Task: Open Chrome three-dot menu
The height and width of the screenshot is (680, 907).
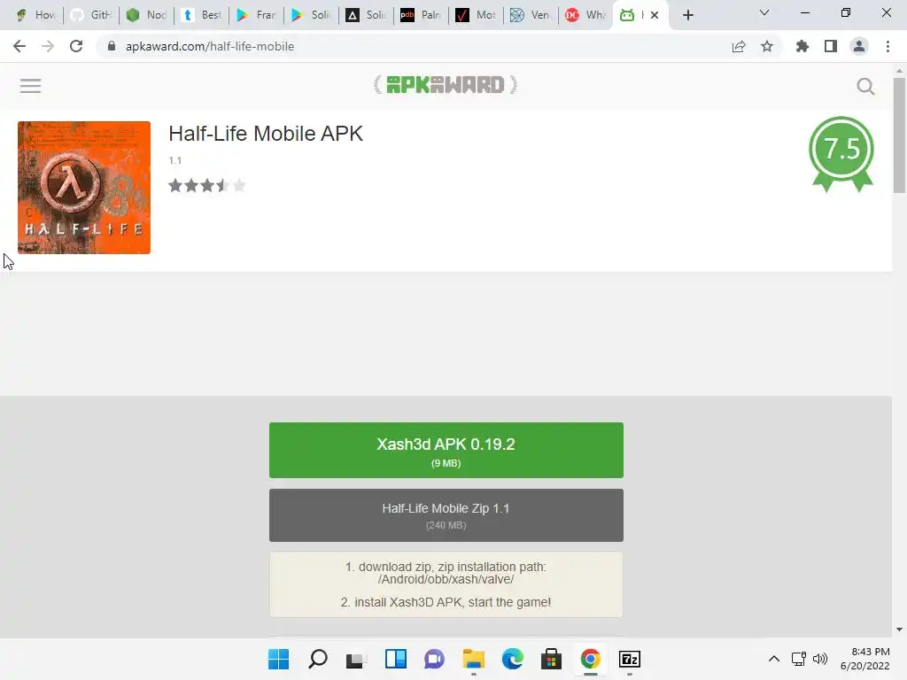Action: [x=888, y=46]
